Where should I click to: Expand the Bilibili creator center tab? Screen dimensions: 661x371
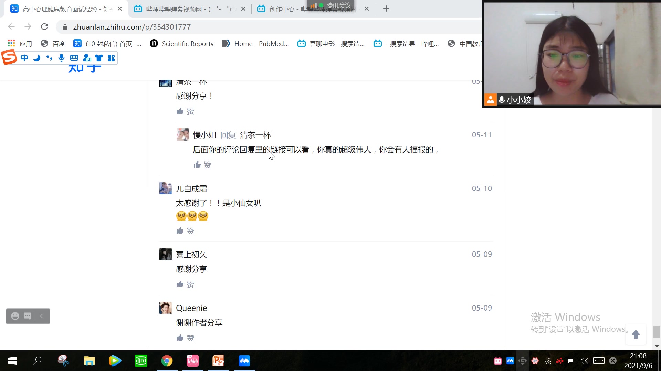(313, 9)
